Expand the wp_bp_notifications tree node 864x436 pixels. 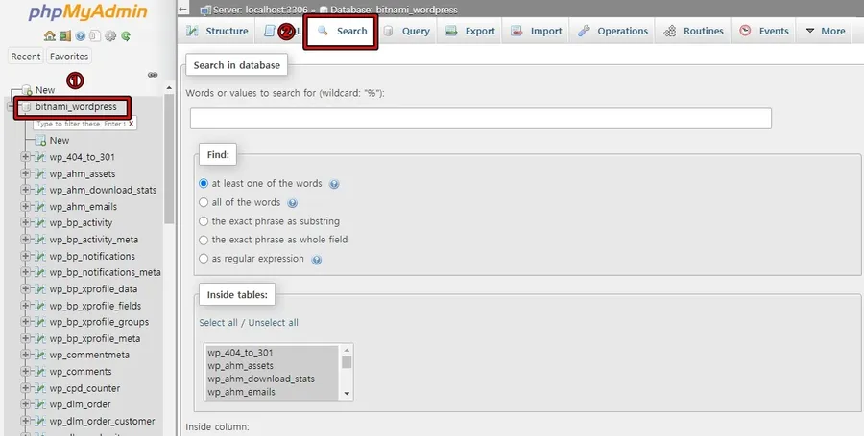25,256
